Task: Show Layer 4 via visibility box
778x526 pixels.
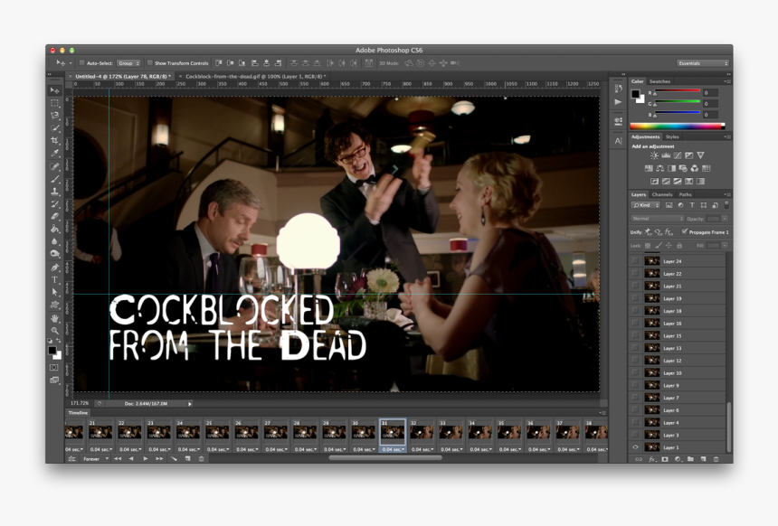Action: pos(636,422)
